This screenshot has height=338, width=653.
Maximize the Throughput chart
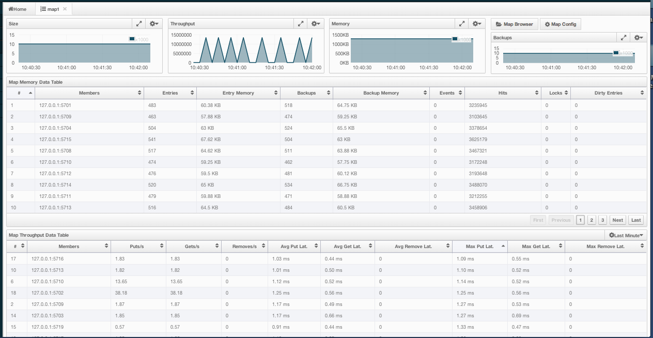pos(300,24)
